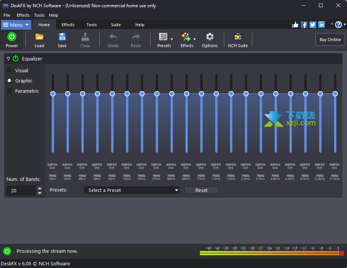Close the DeskFX window
Viewport: 347px width, 268px height.
338,6
